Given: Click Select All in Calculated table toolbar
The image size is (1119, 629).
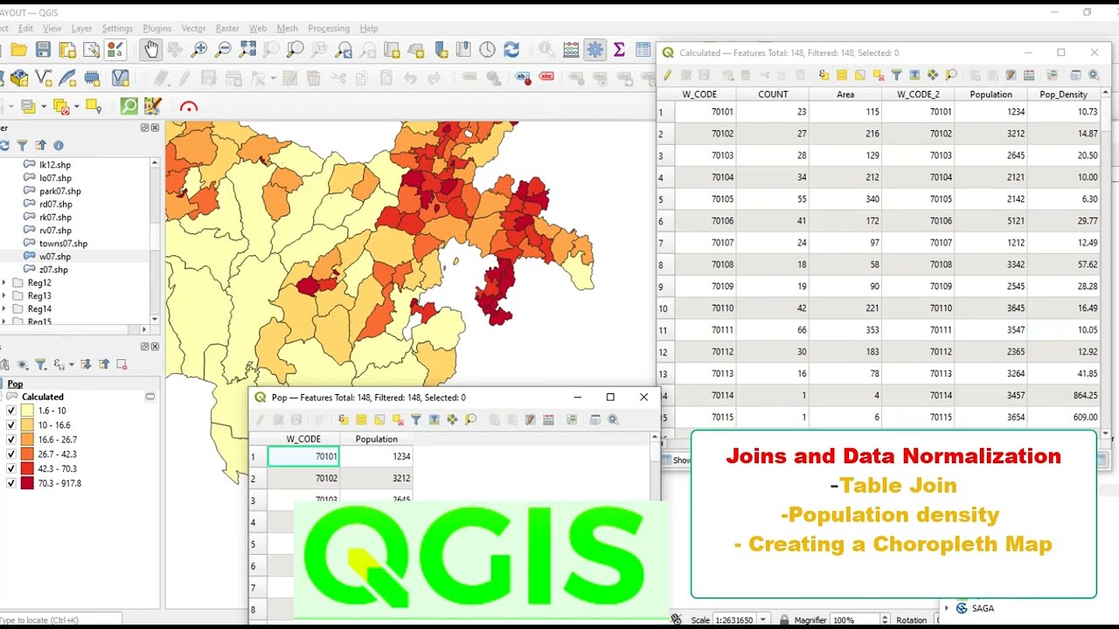Looking at the screenshot, I should [842, 75].
